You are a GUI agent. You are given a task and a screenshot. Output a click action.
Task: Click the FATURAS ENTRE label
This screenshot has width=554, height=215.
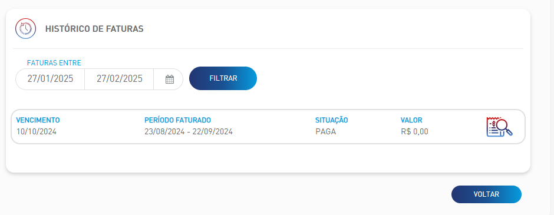click(x=54, y=63)
